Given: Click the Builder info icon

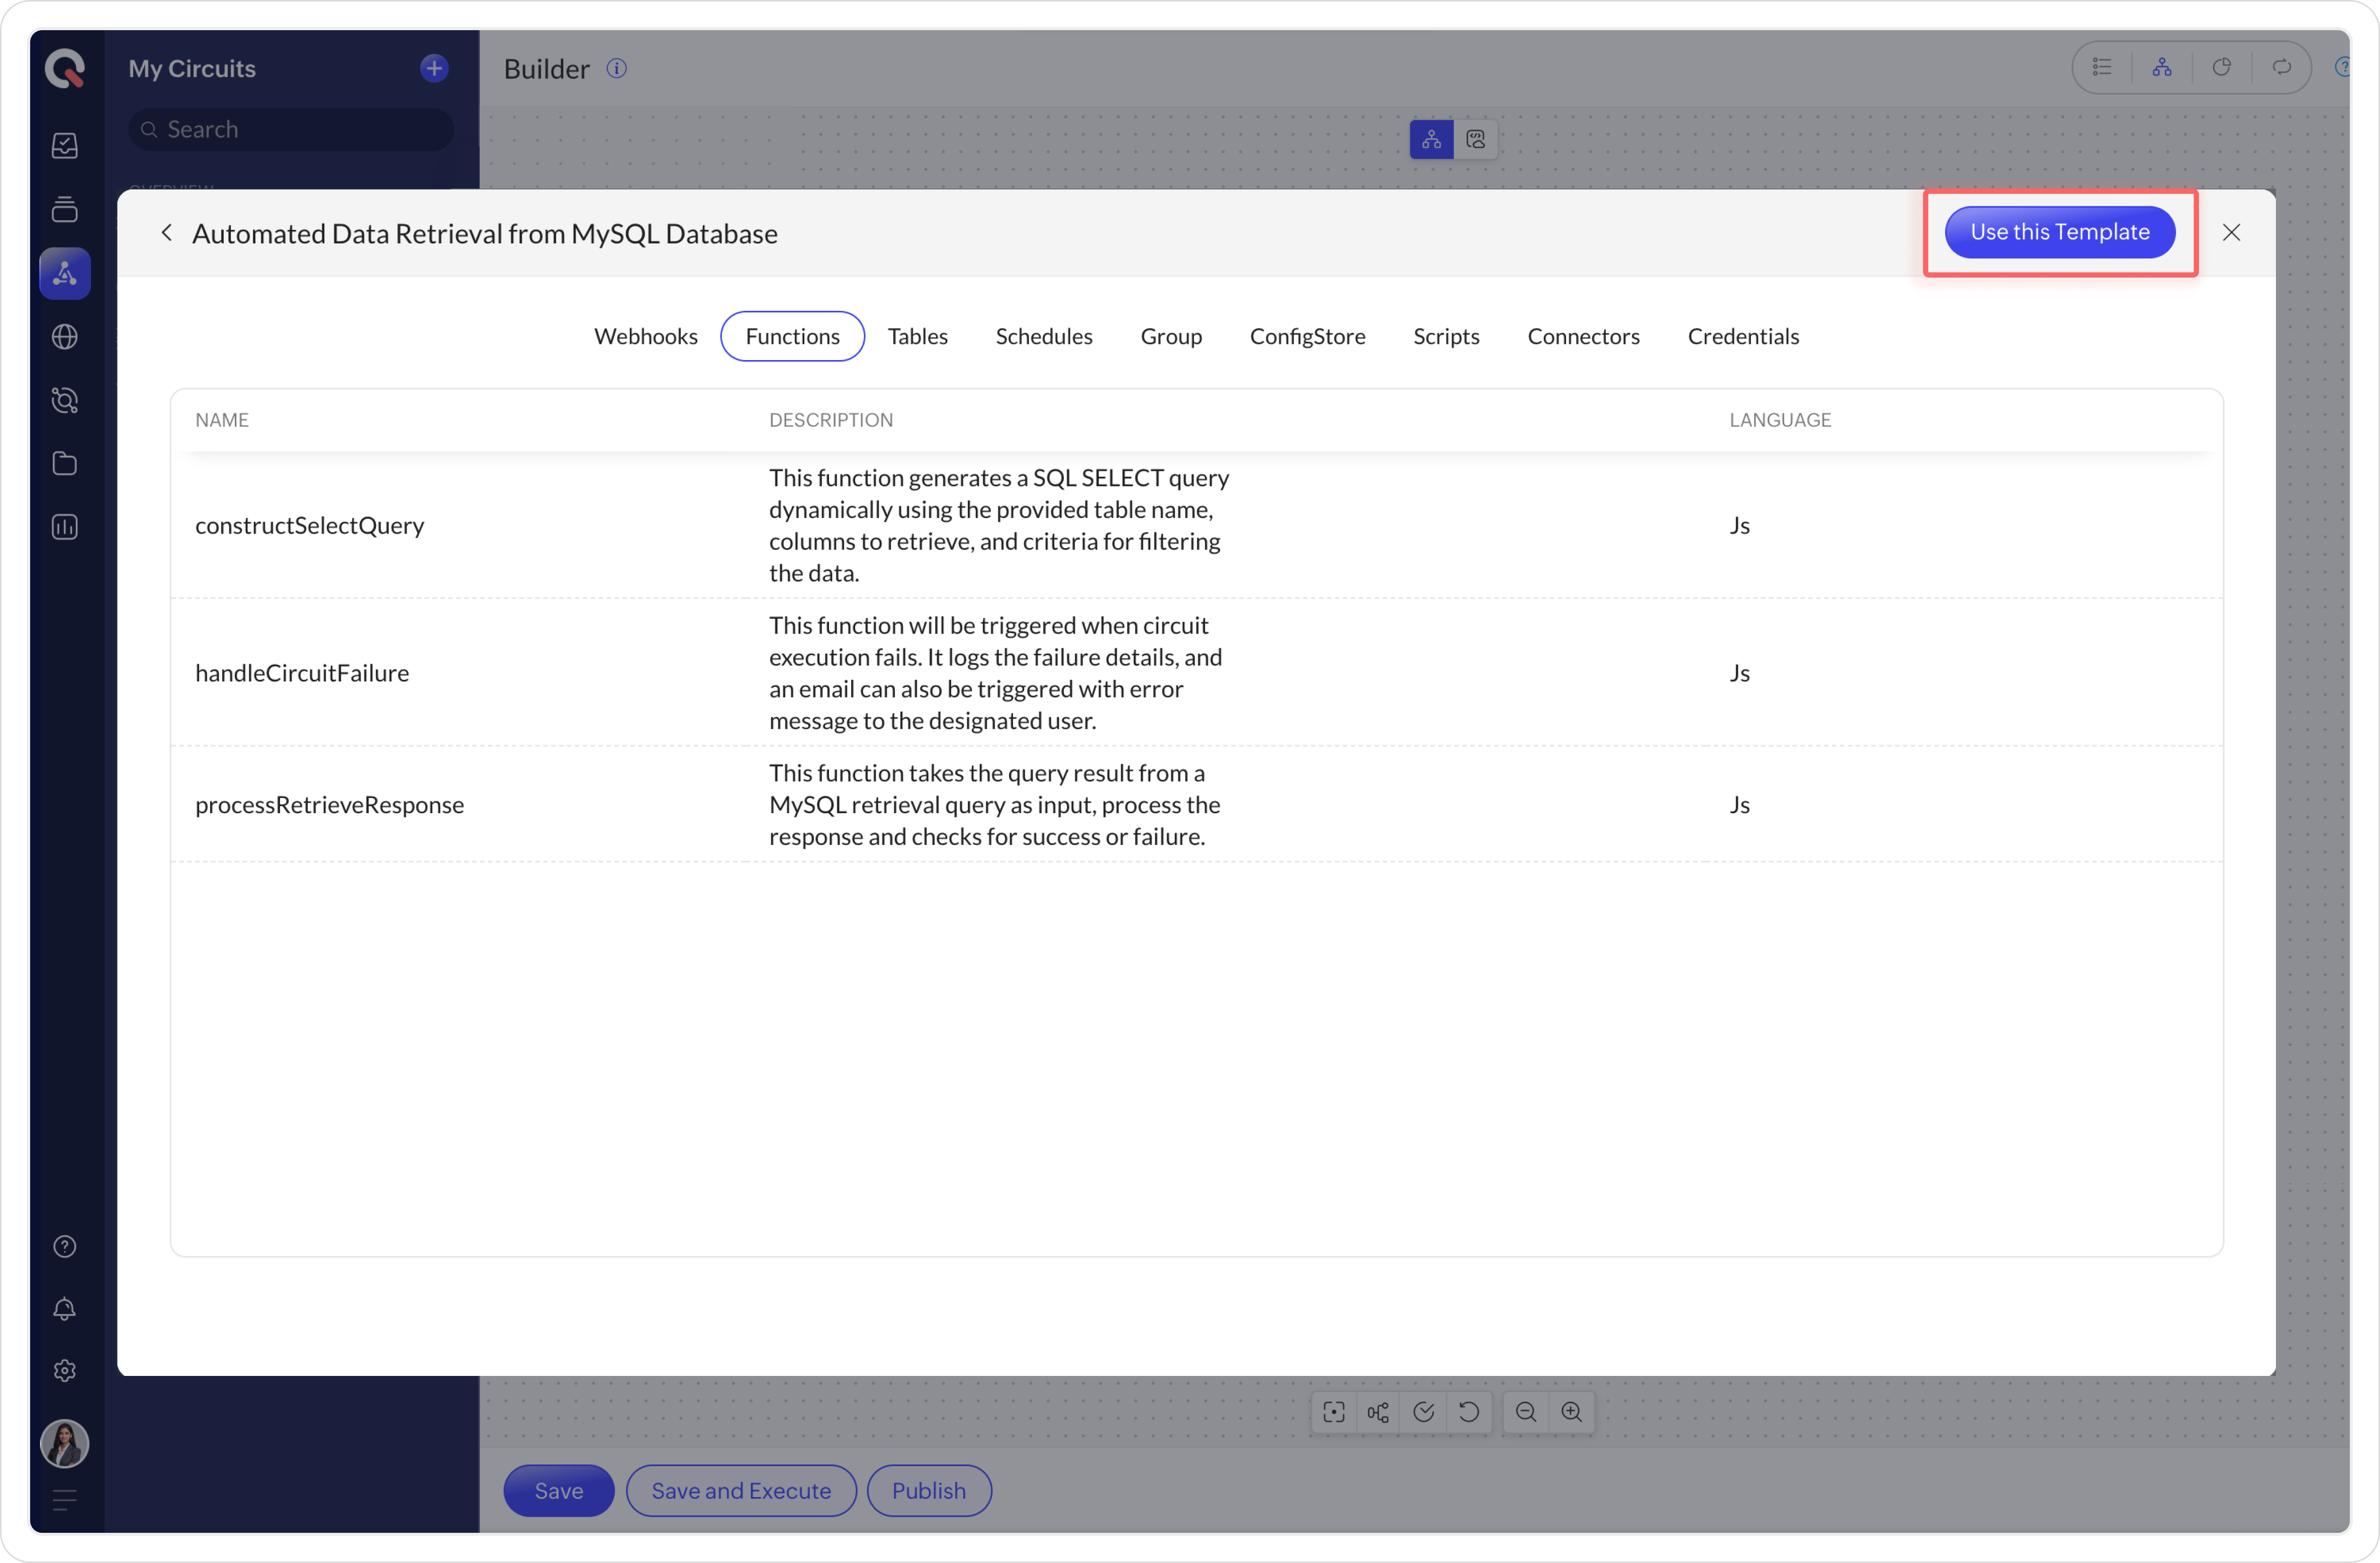Looking at the screenshot, I should 616,68.
